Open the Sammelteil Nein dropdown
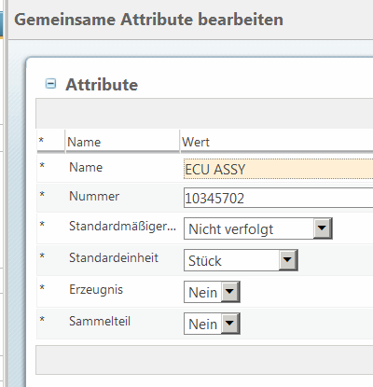 point(212,324)
